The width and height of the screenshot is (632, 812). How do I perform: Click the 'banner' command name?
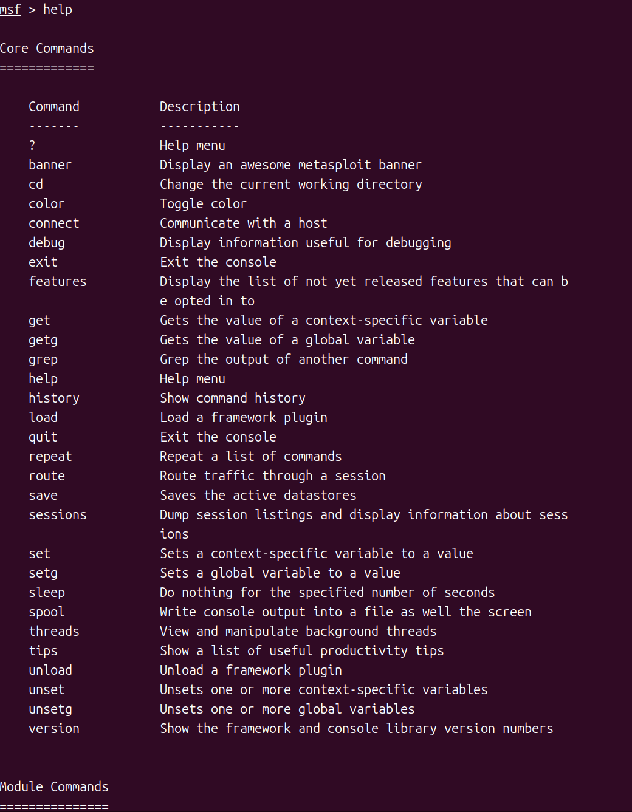coord(50,165)
